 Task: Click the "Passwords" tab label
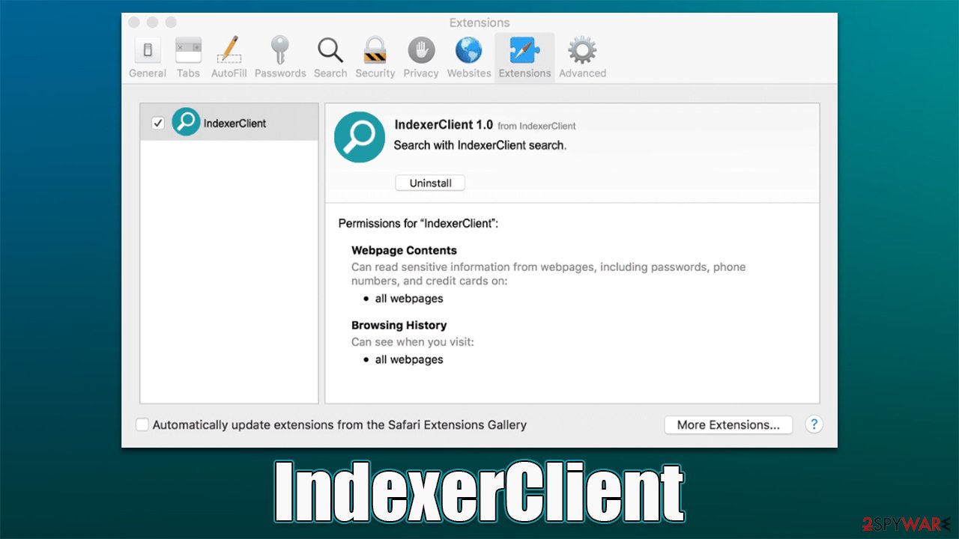pyautogui.click(x=280, y=73)
